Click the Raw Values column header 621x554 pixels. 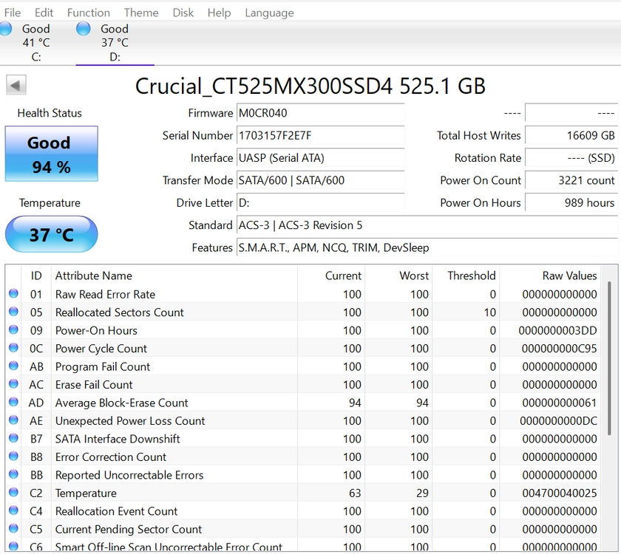click(550, 276)
